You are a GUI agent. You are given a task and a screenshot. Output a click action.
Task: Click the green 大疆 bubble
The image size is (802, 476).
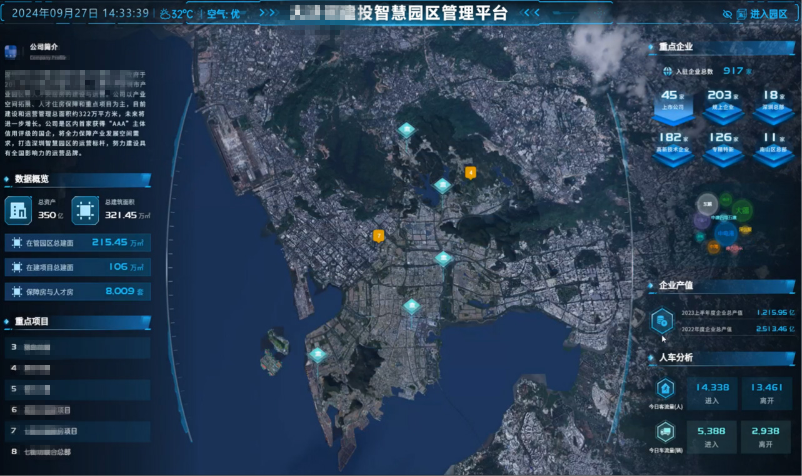(741, 209)
